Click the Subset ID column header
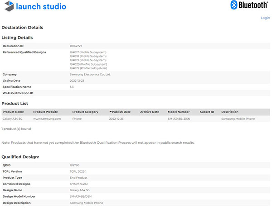Image resolution: width=272 pixels, height=208 pixels. click(207, 112)
